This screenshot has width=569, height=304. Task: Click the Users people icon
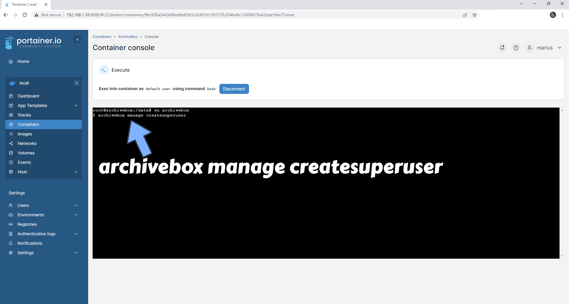(x=11, y=205)
